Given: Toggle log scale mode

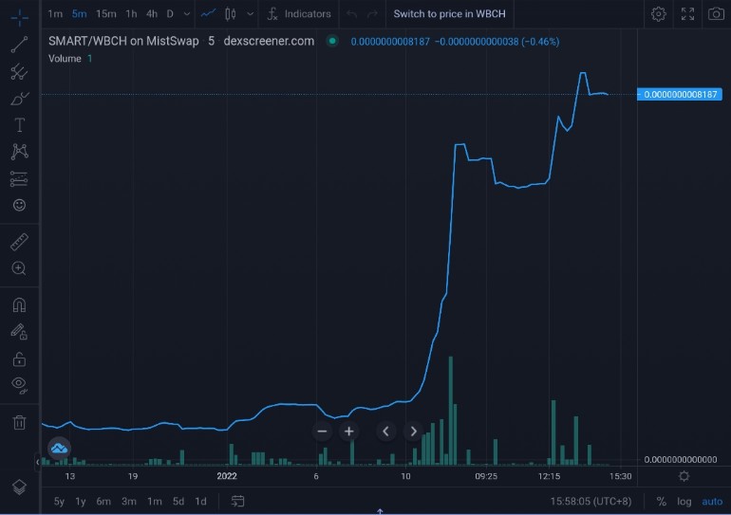Looking at the screenshot, I should pyautogui.click(x=684, y=502).
